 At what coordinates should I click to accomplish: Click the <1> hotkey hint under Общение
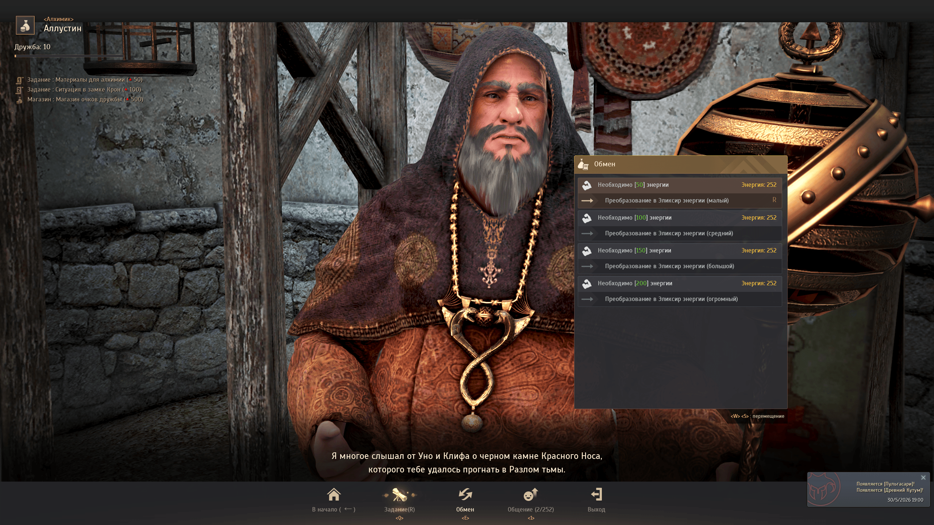pos(531,518)
